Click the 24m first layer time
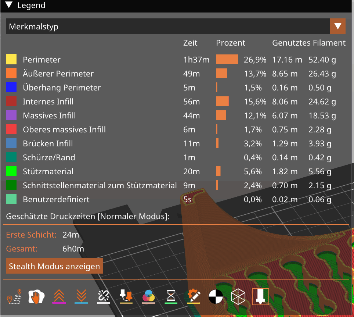This screenshot has height=317, width=354. [x=71, y=235]
